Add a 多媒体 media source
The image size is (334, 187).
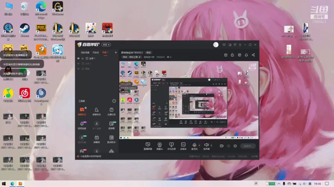click(183, 146)
